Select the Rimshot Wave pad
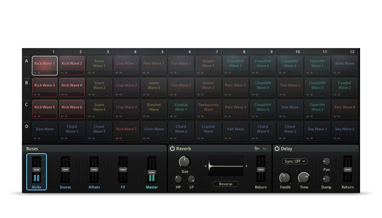The height and width of the screenshot is (218, 382). point(154,109)
